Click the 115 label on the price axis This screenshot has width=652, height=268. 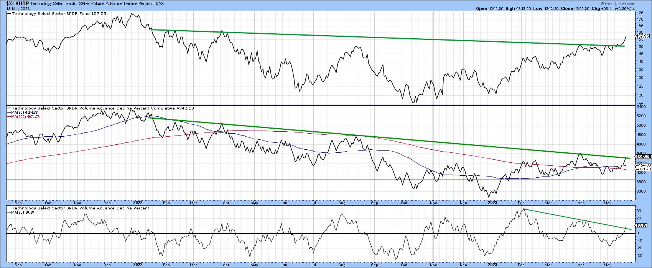(x=640, y=104)
